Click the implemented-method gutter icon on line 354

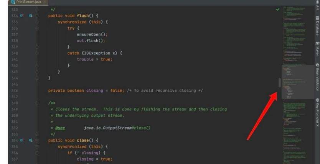30,140
